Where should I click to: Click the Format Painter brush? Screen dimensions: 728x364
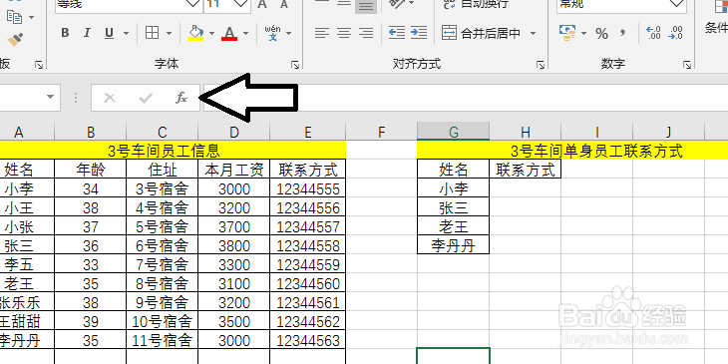point(15,39)
